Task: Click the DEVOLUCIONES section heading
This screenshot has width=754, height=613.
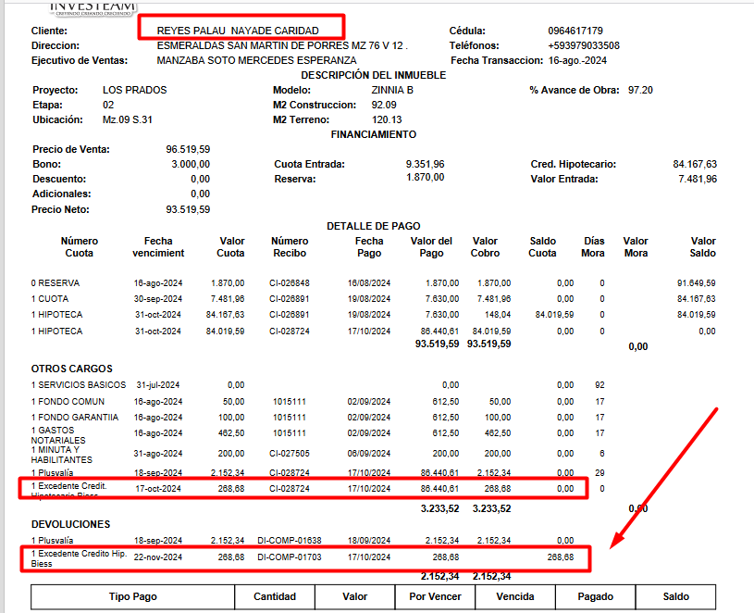Action: coord(70,524)
